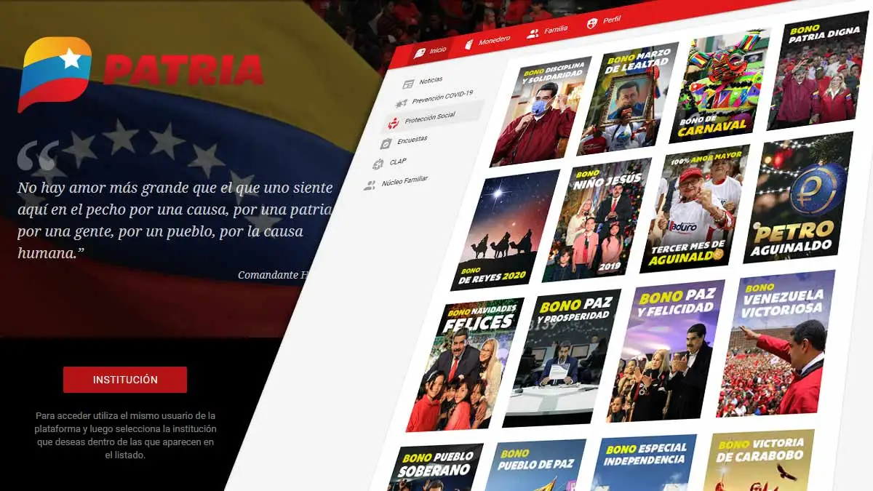Open Bono de Reyes 2020 card
Viewport: 873px width, 491px height.
click(506, 230)
